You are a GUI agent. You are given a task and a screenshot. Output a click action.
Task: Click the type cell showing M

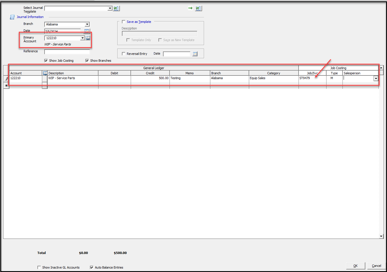click(x=334, y=78)
